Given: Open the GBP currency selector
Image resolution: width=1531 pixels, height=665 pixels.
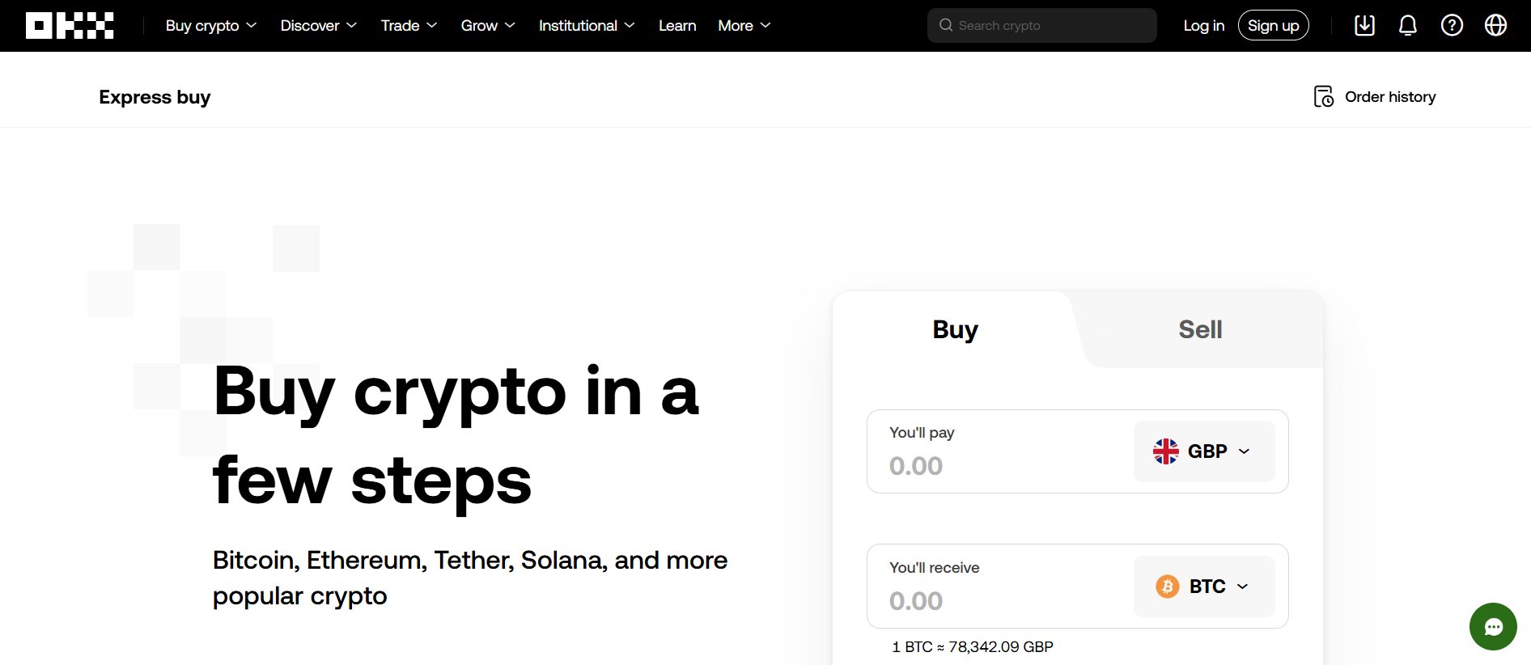Looking at the screenshot, I should [1204, 451].
